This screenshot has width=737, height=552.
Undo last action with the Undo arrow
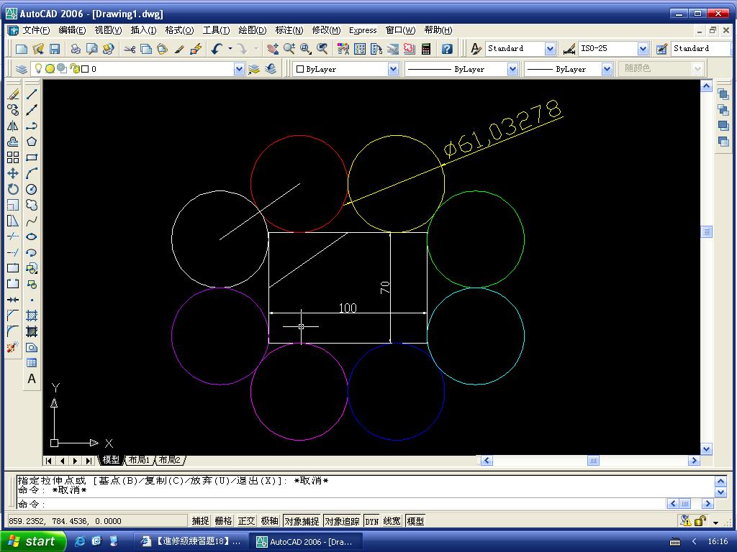click(216, 48)
